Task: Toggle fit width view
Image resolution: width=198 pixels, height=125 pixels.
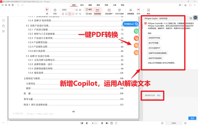Action: click(70, 14)
